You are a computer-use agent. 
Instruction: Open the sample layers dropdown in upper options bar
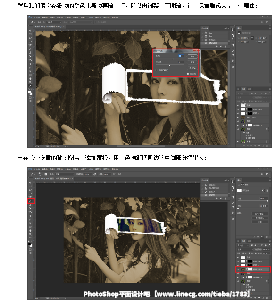[x=80, y=22]
